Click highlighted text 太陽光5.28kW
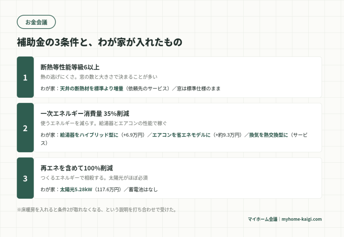Screen dimensions: 344x237 [76, 189]
